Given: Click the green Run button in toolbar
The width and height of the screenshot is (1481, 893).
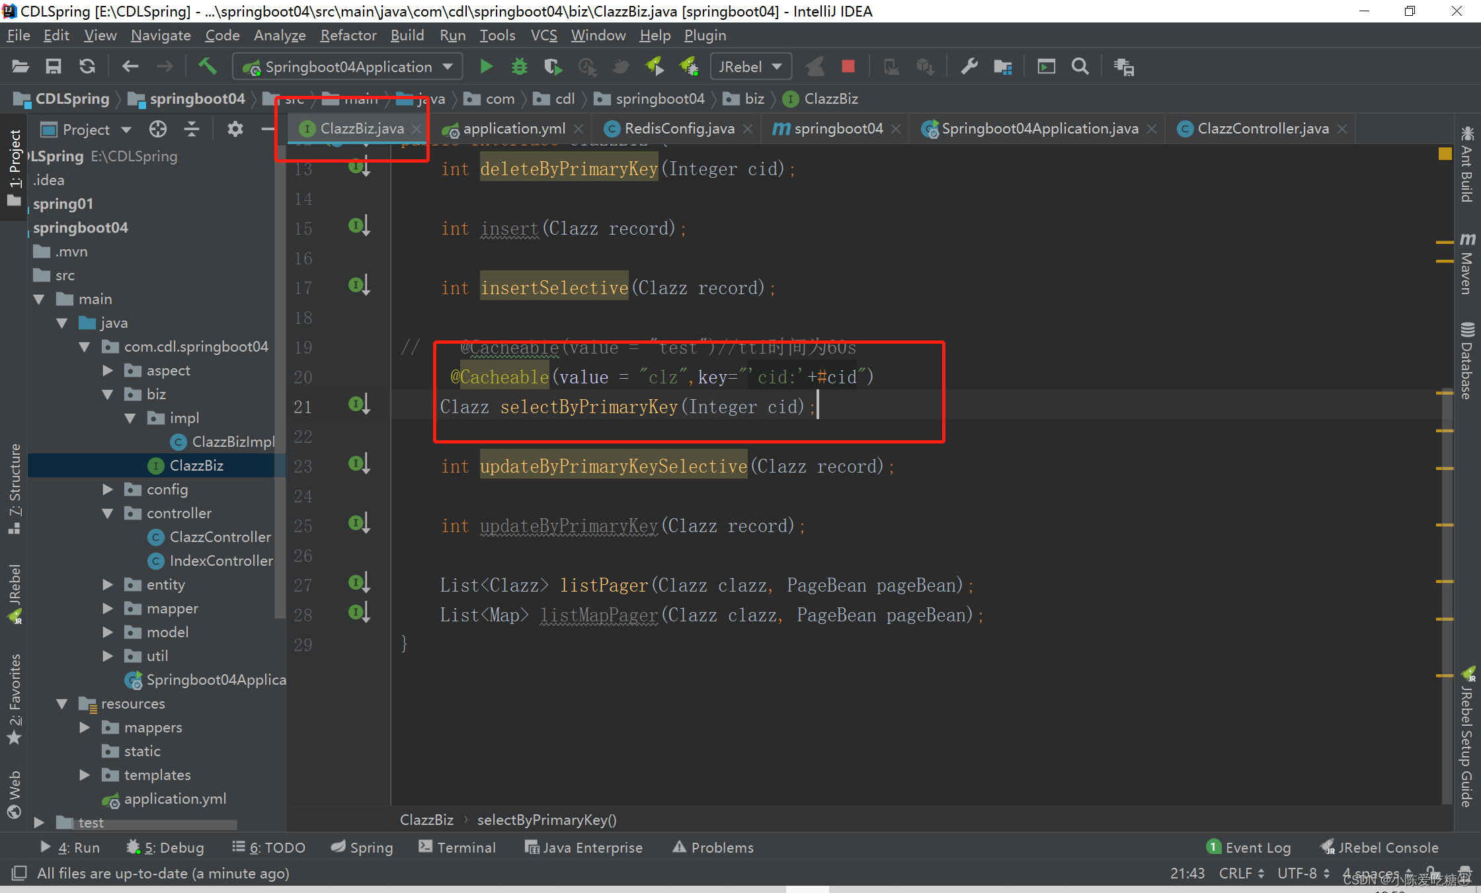Looking at the screenshot, I should [x=486, y=66].
